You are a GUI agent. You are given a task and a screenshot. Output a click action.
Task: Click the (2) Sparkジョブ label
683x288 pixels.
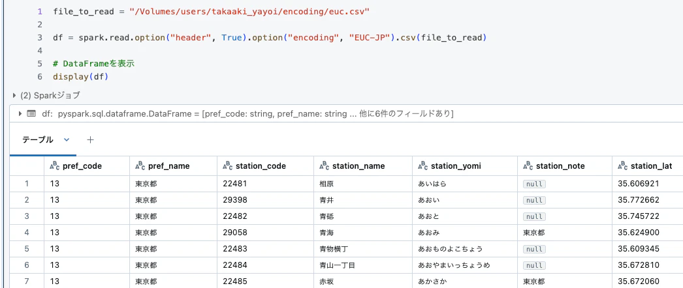[x=50, y=96]
